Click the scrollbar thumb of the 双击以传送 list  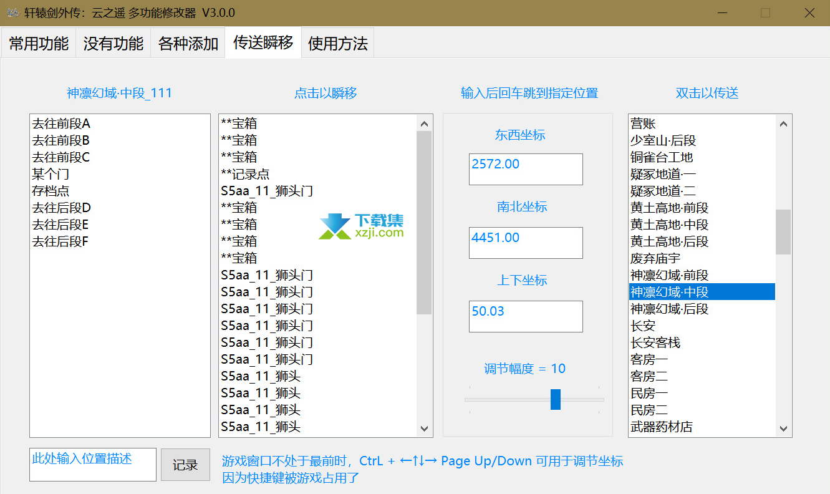click(784, 232)
